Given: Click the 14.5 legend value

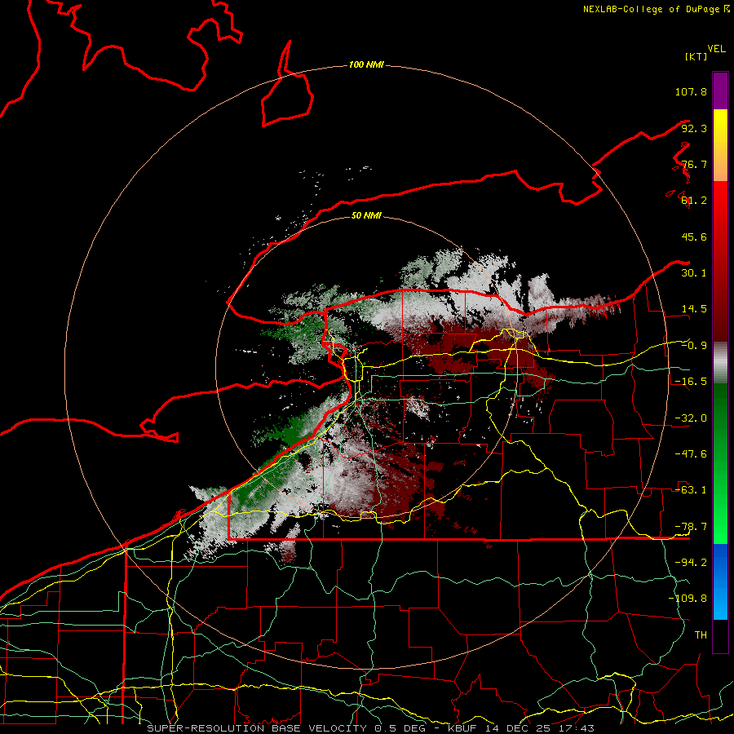Looking at the screenshot, I should click(x=694, y=309).
